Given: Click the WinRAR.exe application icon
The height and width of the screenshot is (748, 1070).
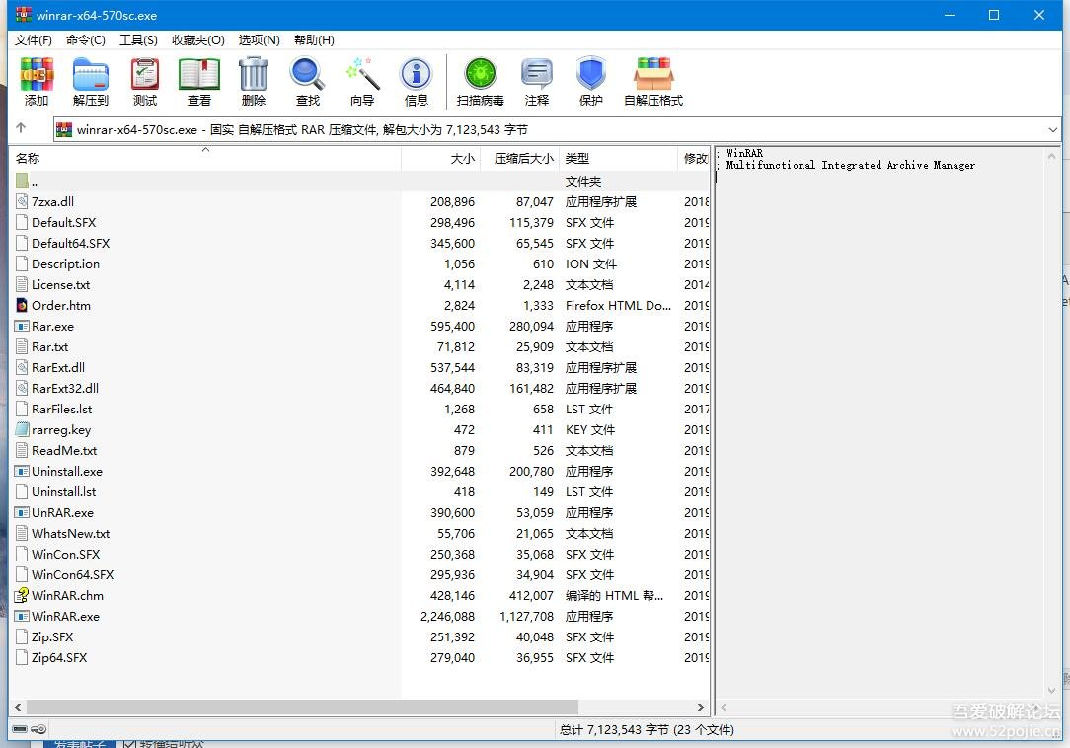Looking at the screenshot, I should click(22, 617).
